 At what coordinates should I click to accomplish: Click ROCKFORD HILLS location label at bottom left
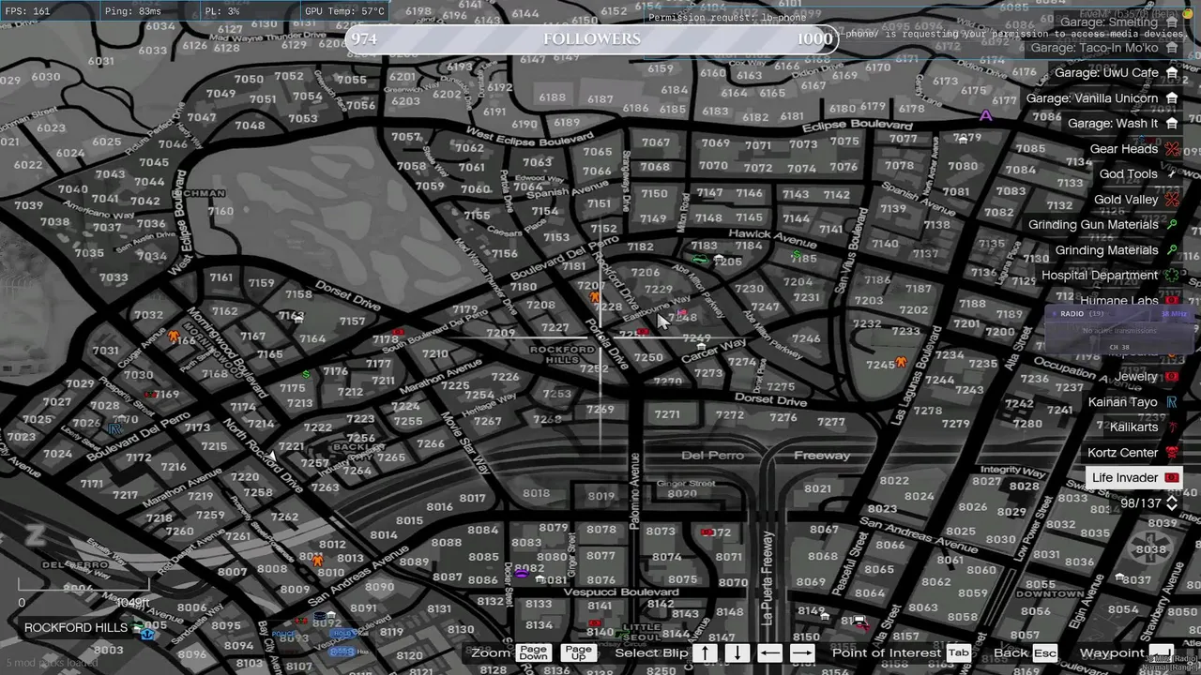click(x=76, y=627)
